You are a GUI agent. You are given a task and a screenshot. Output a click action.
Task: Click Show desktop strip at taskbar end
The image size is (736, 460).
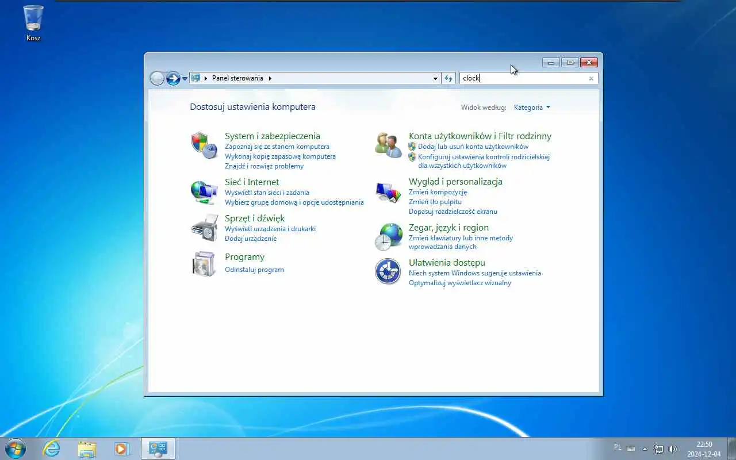[731, 449]
